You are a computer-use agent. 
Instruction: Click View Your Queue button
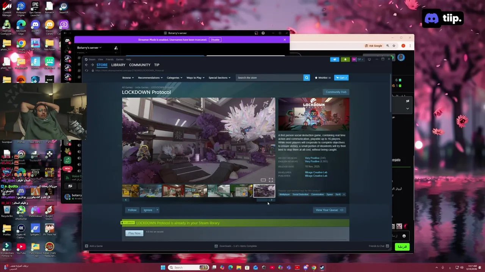(329, 210)
